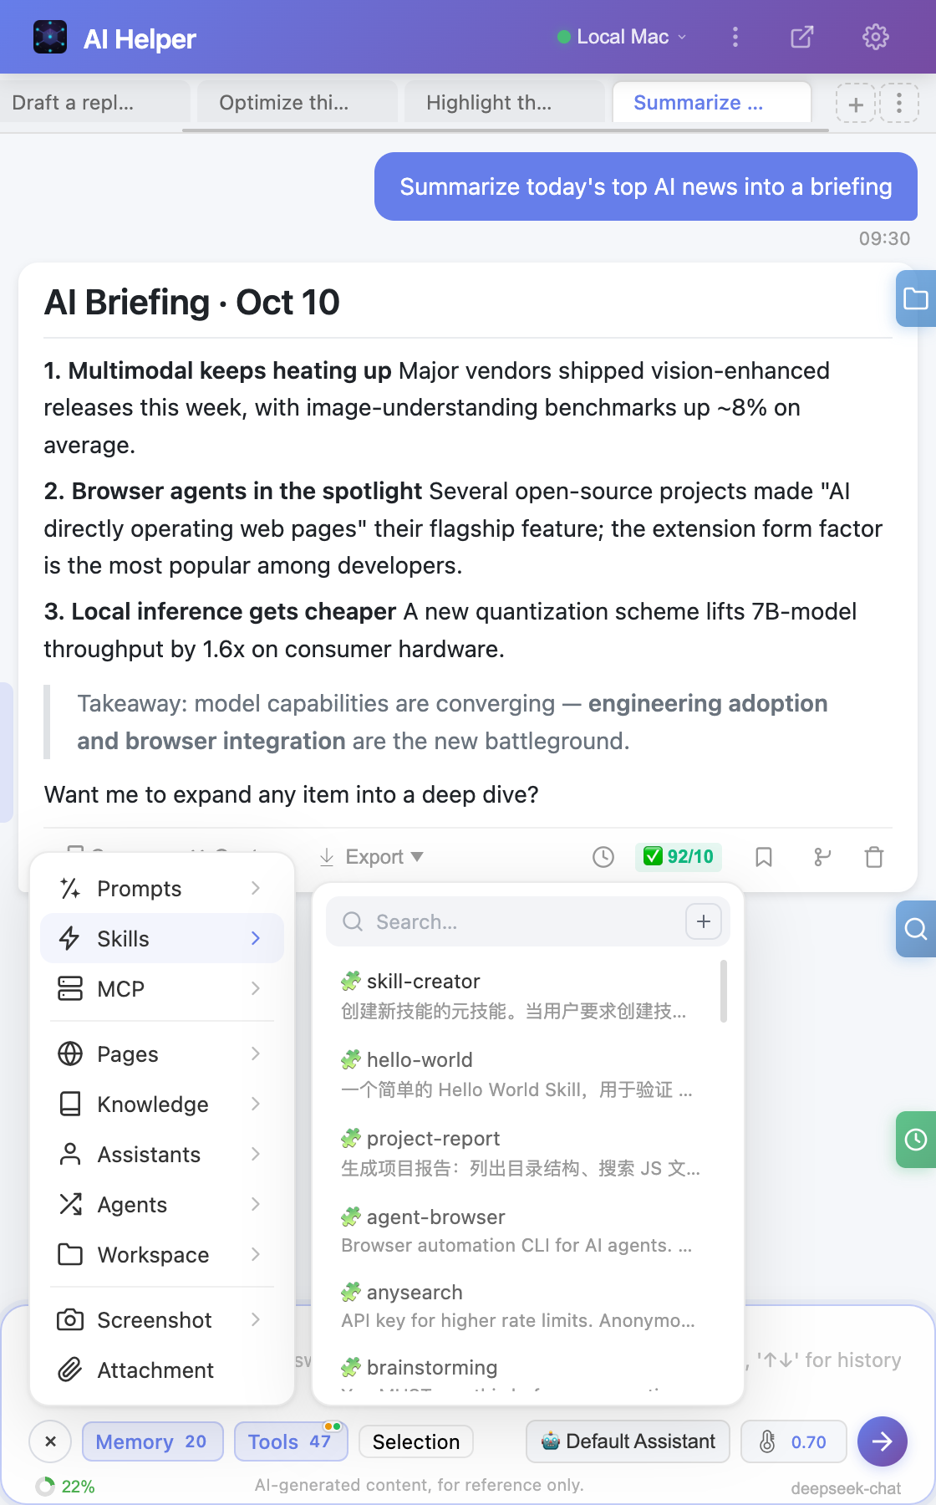Toggle the Selection chip
Screen dimensions: 936x1505
coord(416,1441)
